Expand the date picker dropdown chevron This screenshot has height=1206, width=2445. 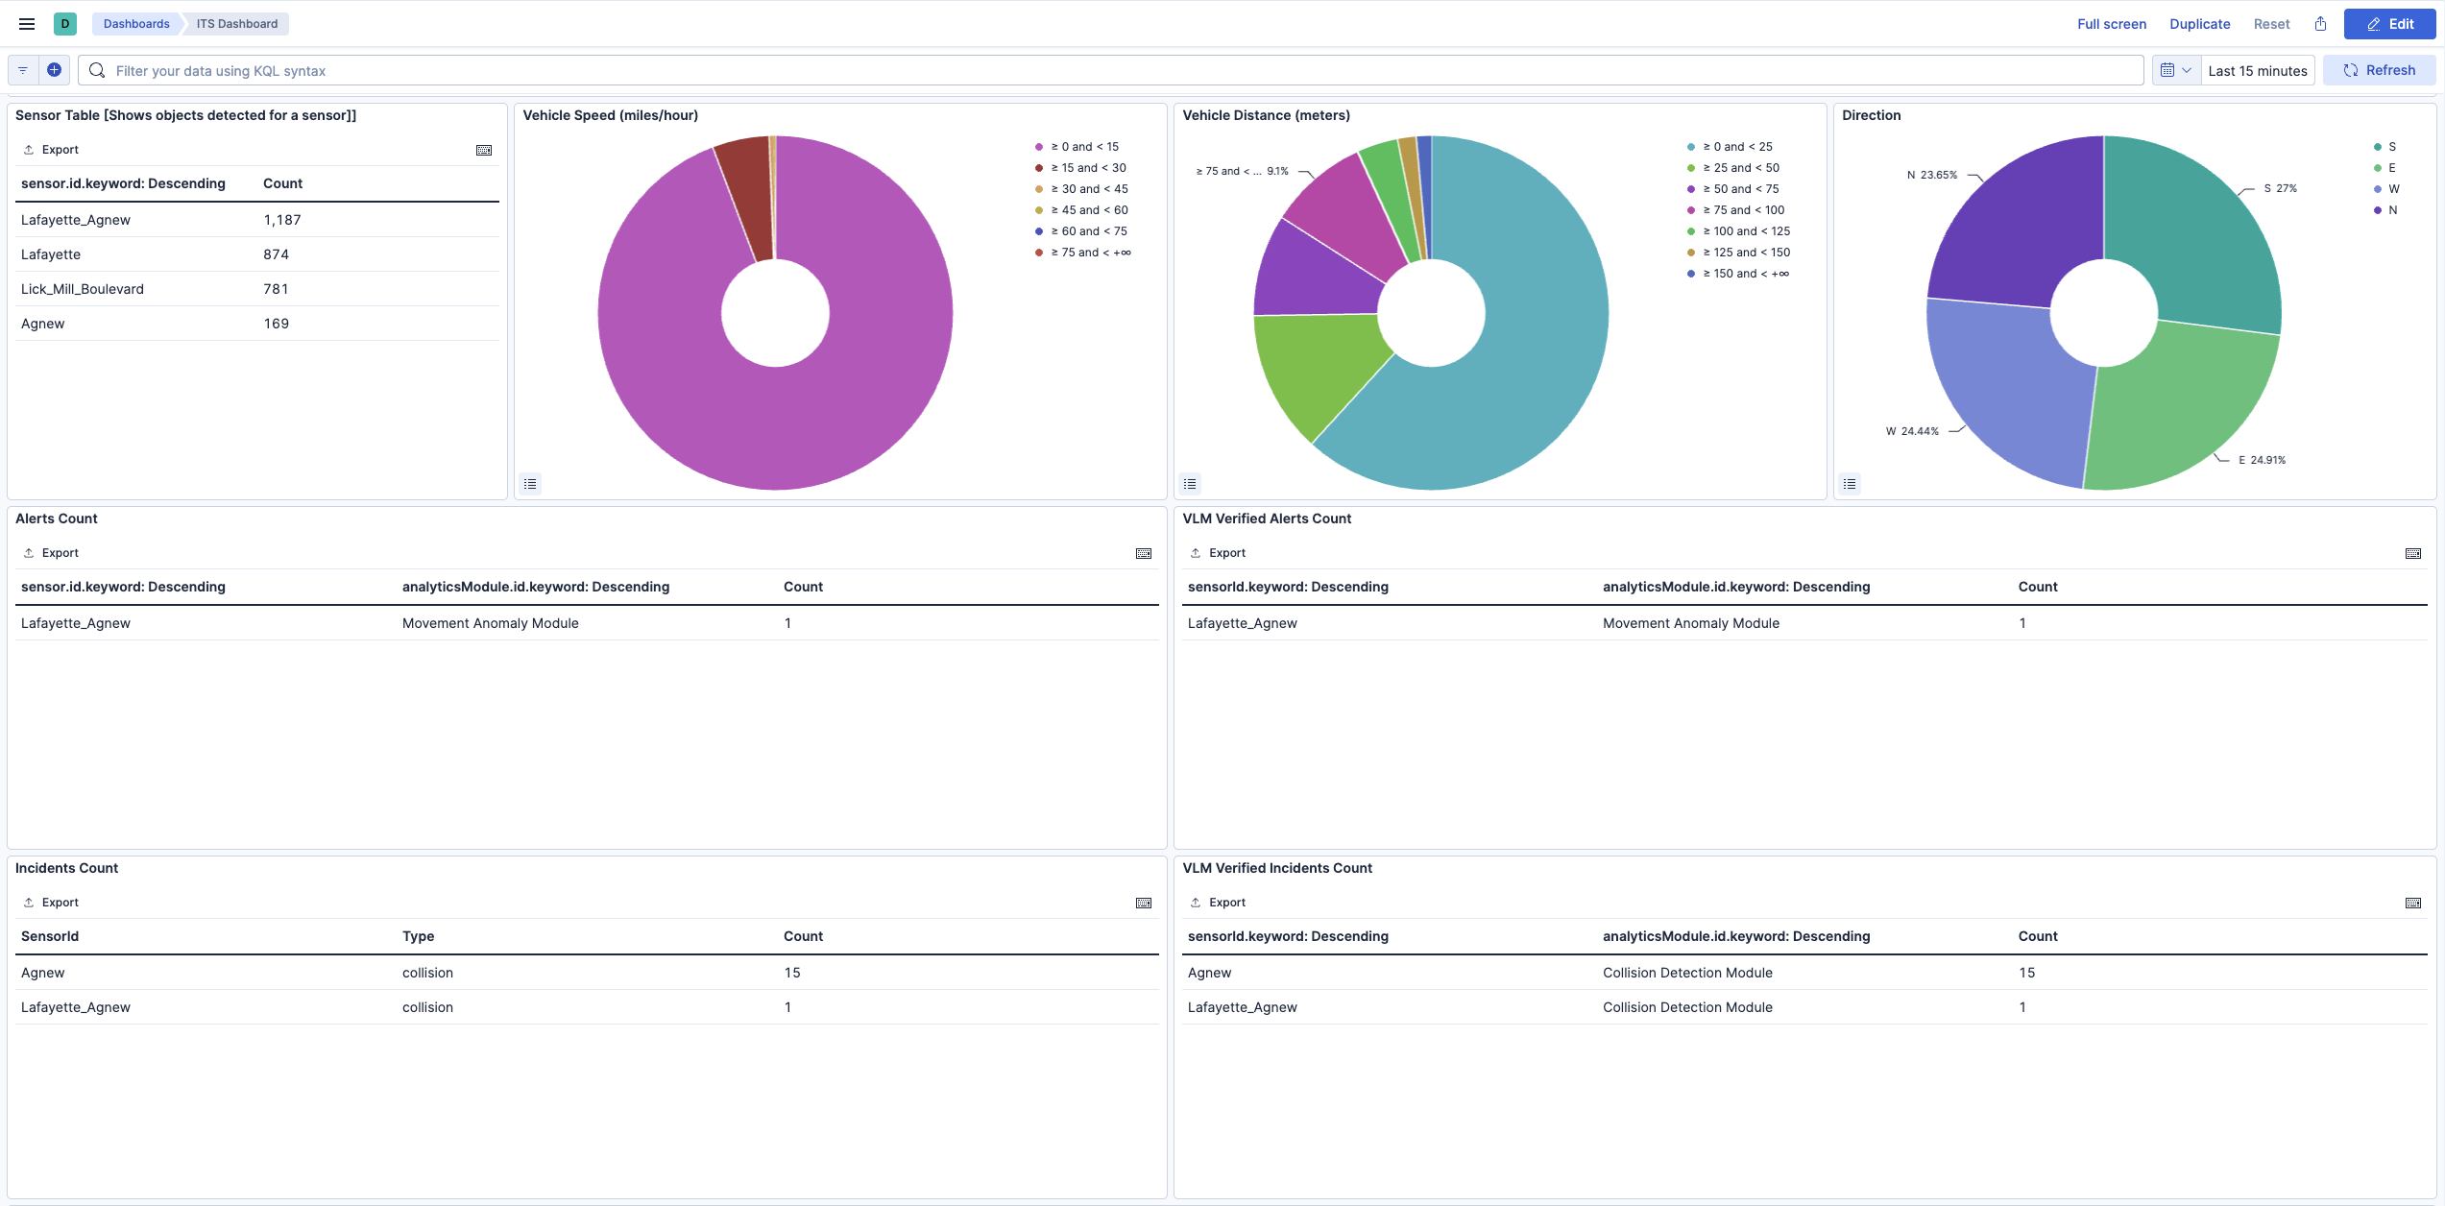pyautogui.click(x=2189, y=69)
